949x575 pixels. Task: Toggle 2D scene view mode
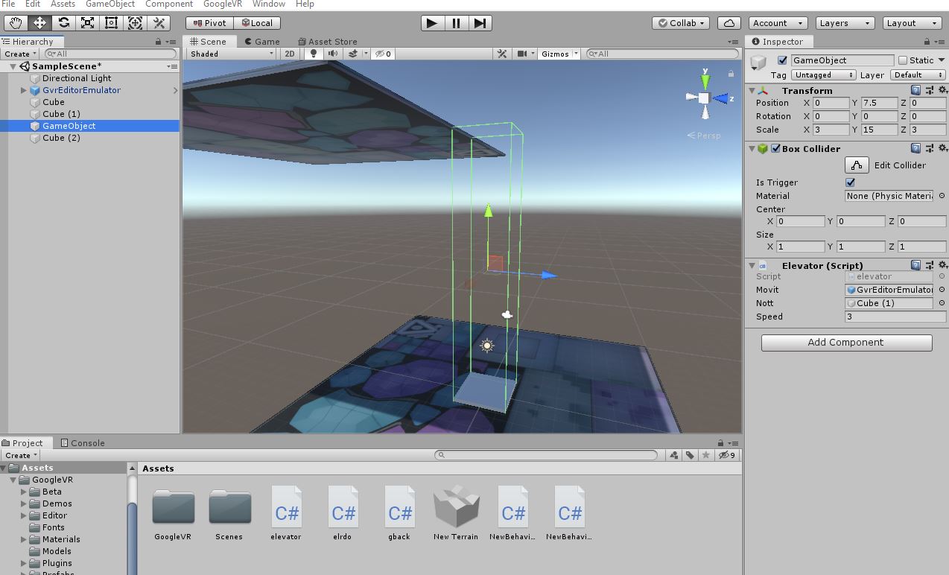[290, 53]
